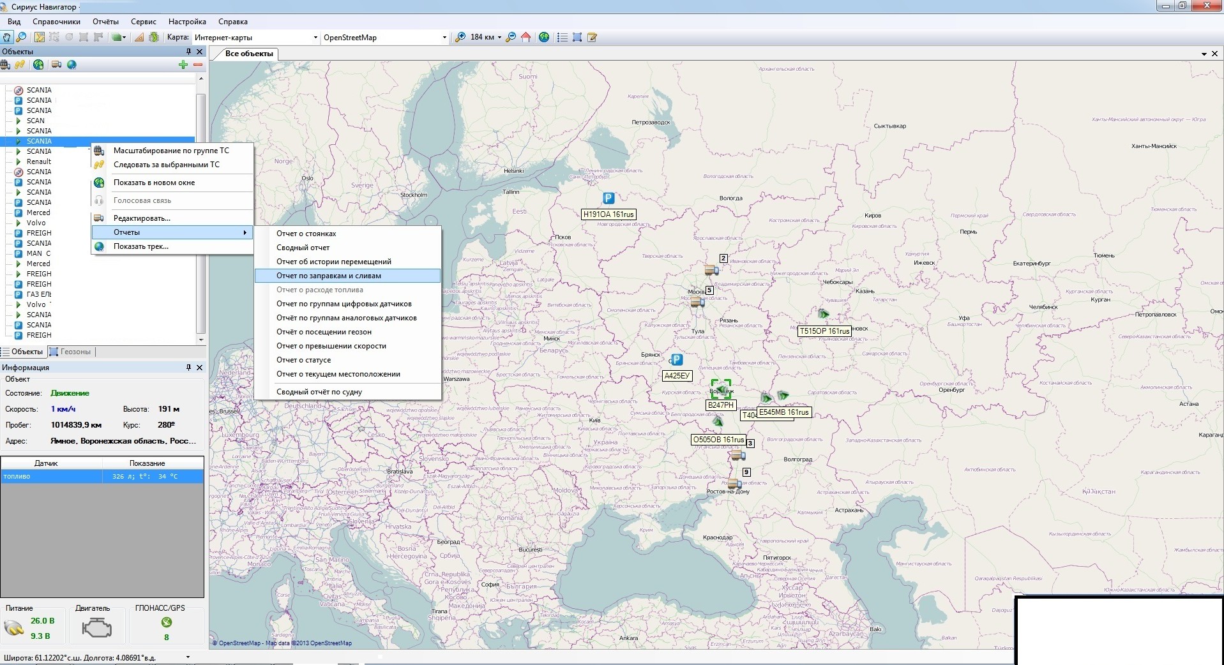Click the objects list scroll down arrow
This screenshot has height=665, width=1224.
(x=201, y=340)
